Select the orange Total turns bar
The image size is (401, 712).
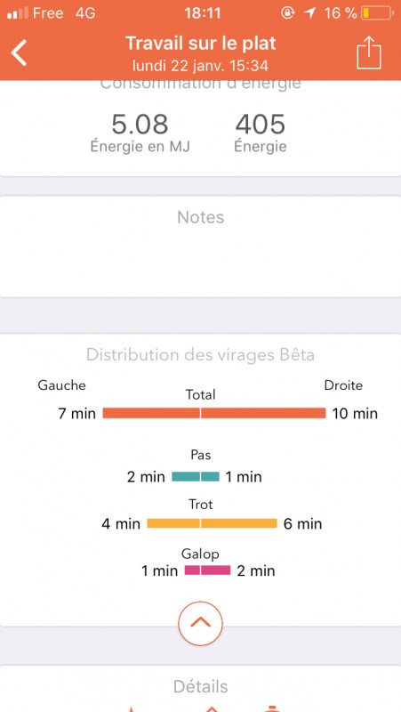click(x=214, y=413)
